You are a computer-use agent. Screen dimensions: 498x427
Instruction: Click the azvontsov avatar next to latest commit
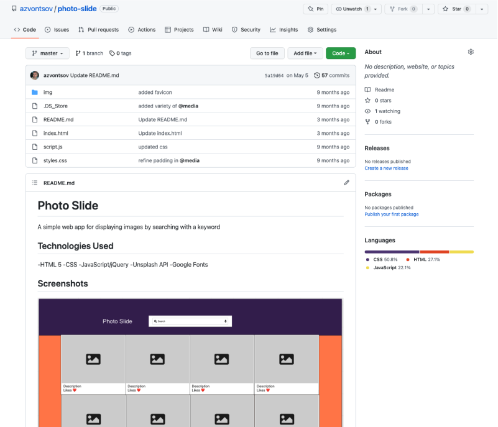click(x=35, y=75)
